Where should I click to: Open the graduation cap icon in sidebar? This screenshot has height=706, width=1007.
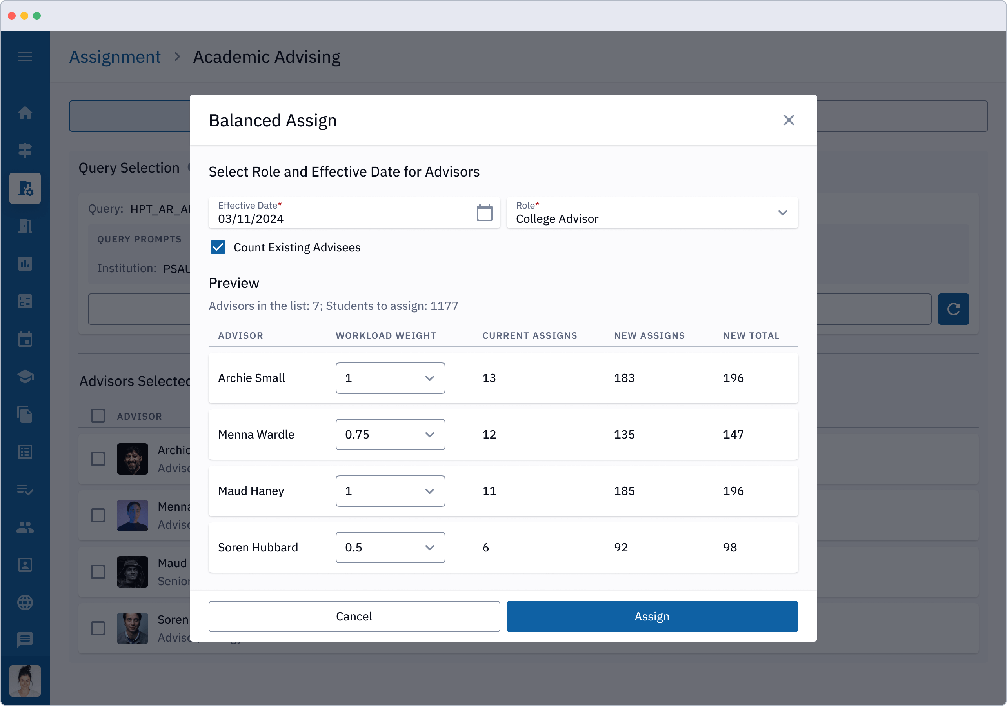pos(25,377)
